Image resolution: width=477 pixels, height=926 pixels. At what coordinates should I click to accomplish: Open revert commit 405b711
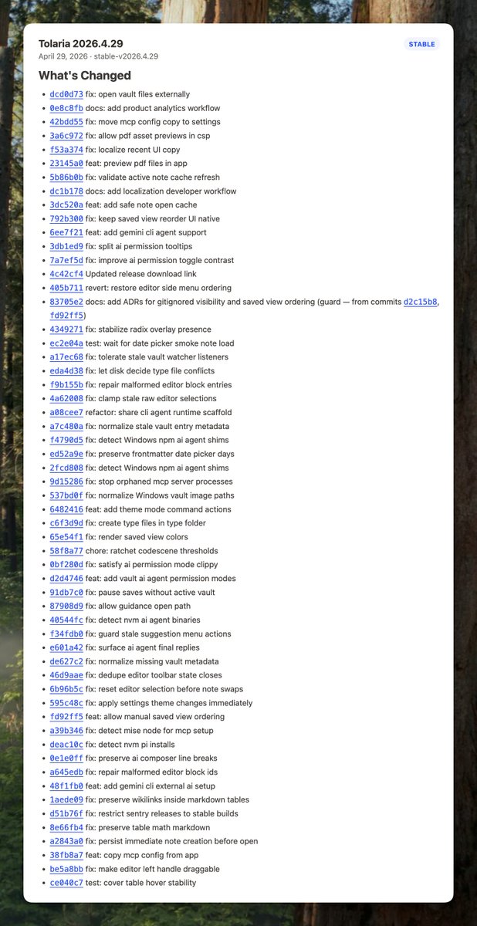(66, 288)
